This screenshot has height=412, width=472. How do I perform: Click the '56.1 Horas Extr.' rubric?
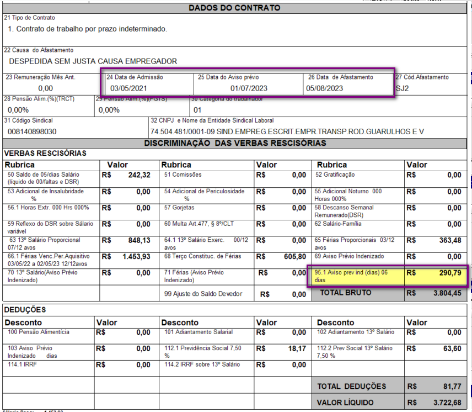tap(48, 207)
